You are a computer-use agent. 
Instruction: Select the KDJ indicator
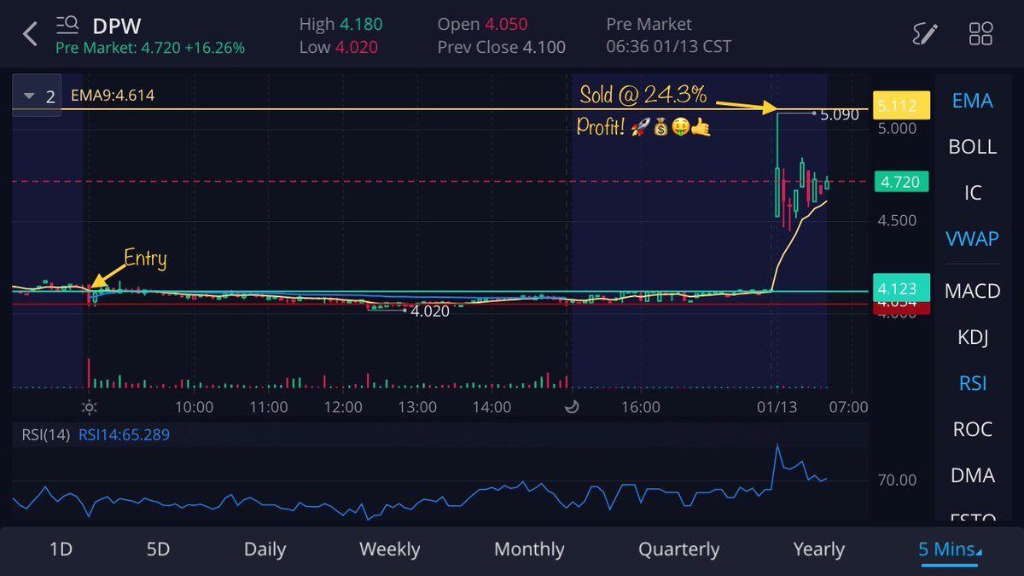pyautogui.click(x=972, y=337)
